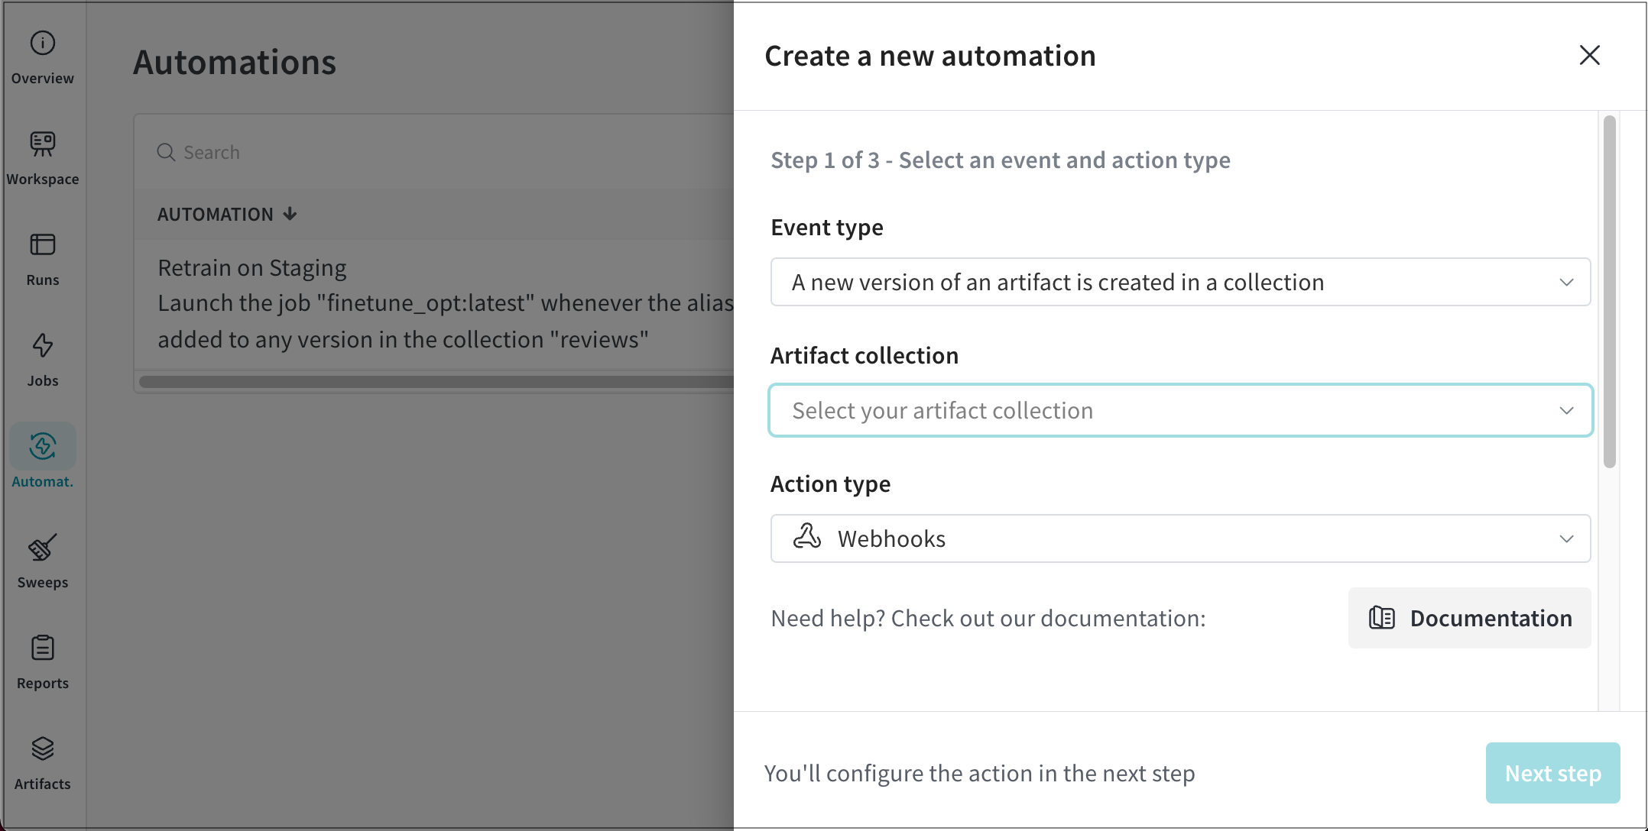Expand the Action type Webhooks dropdown
Image resolution: width=1648 pixels, height=831 pixels.
[1180, 538]
